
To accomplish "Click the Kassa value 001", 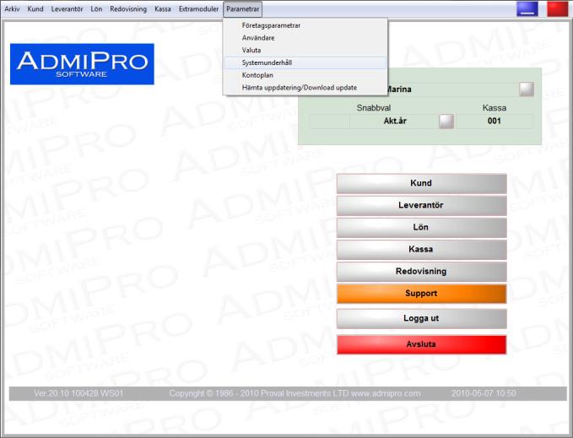I will coord(494,122).
